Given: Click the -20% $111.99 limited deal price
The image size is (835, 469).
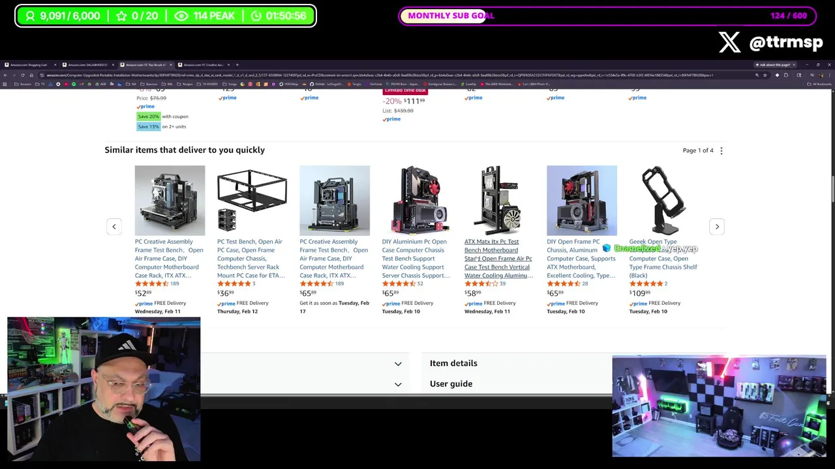Looking at the screenshot, I should coord(404,101).
